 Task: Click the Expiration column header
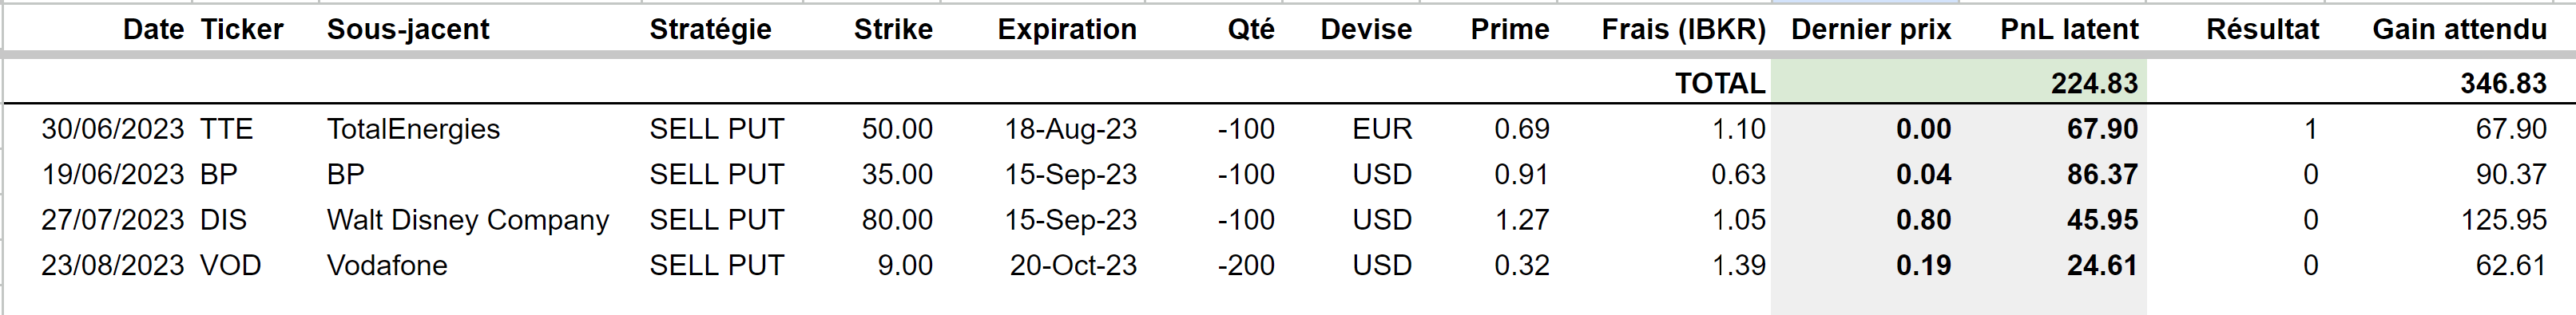(1067, 29)
